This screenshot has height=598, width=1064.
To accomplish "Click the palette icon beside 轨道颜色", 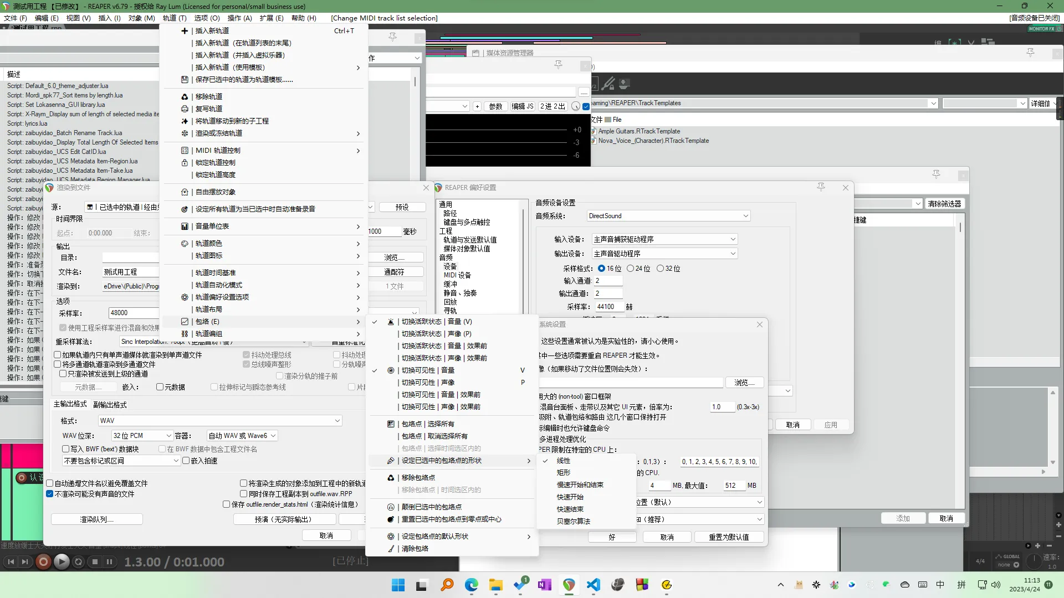I will (x=185, y=244).
